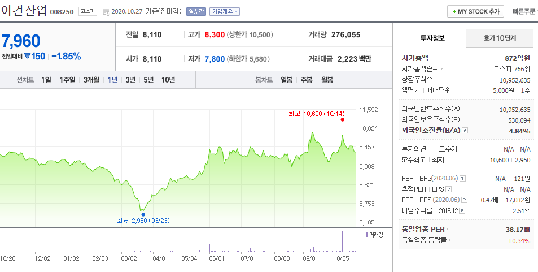This screenshot has width=538, height=272.
Task: Expand the 동일업종 PER arrow
Action: [x=448, y=230]
